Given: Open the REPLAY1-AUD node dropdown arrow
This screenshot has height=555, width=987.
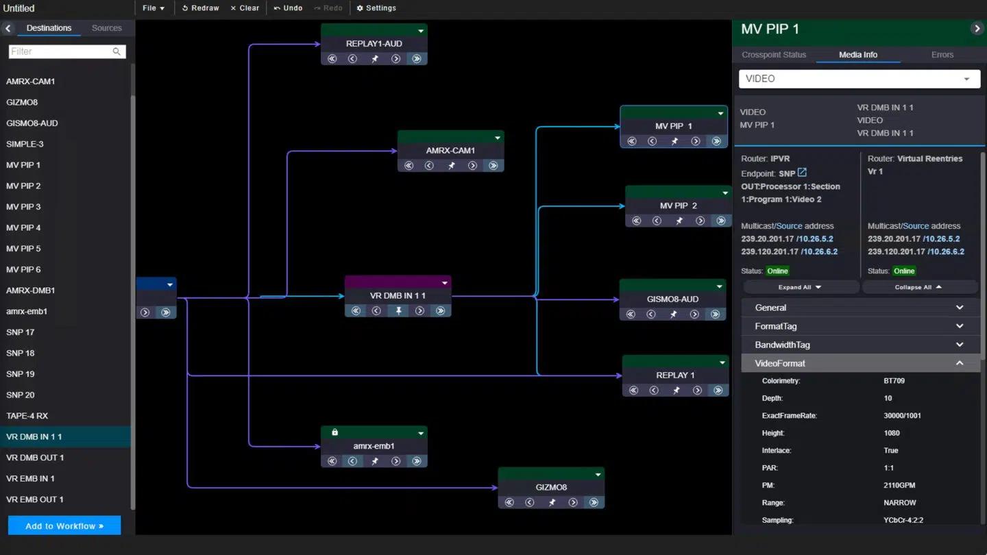Looking at the screenshot, I should (421, 31).
